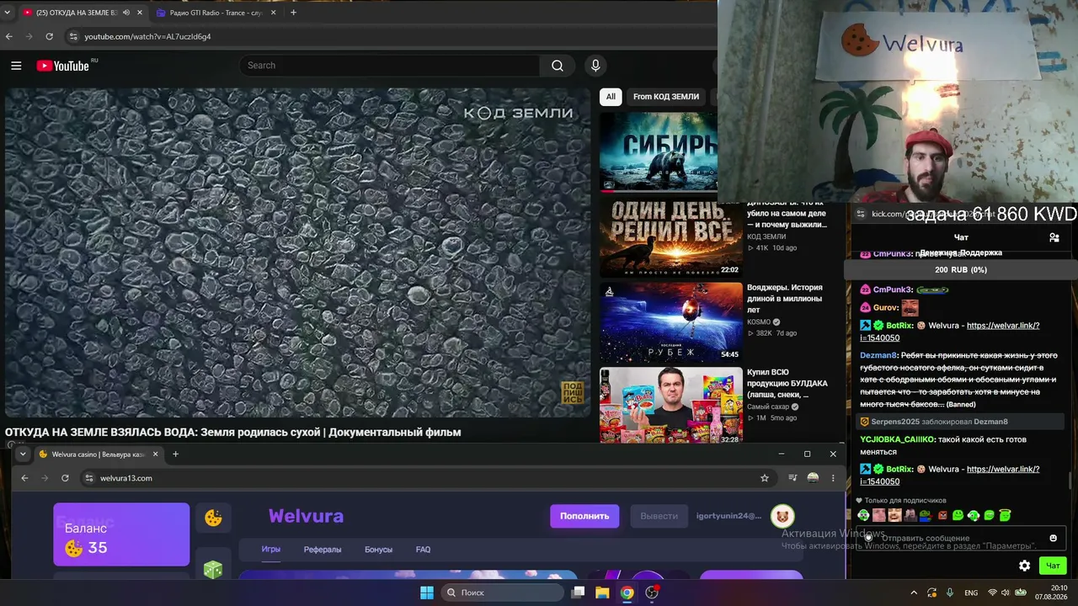The image size is (1078, 606).
Task: Click the video title ОТКУДА НА ЗЕМЛЕ ВЗЯЛАСЬ ВОДА
Action: click(233, 433)
